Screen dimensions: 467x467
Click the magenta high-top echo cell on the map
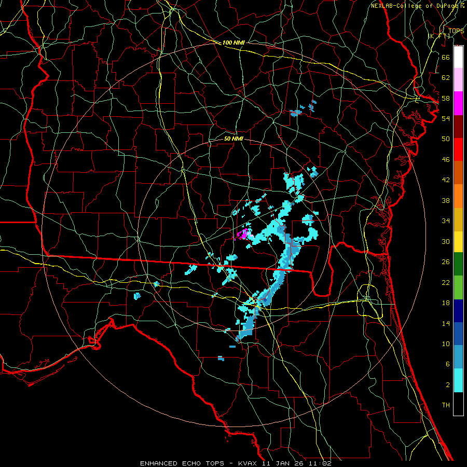[x=244, y=235]
